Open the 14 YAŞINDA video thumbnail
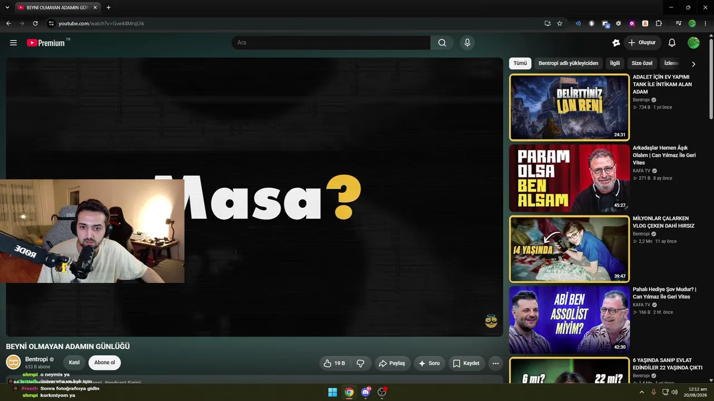 point(569,249)
